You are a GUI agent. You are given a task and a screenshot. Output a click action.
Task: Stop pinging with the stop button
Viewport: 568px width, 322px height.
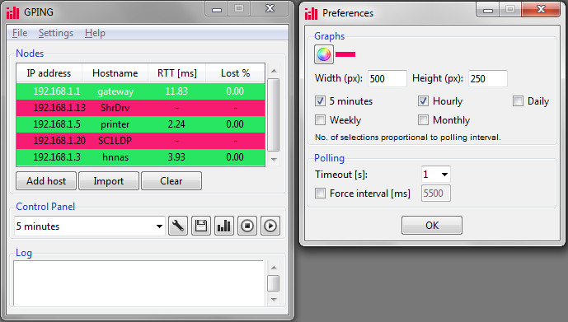pos(247,226)
